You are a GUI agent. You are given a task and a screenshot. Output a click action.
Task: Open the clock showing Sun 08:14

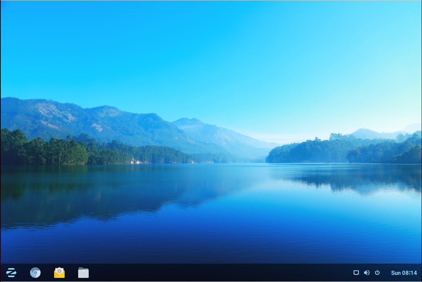coord(404,273)
